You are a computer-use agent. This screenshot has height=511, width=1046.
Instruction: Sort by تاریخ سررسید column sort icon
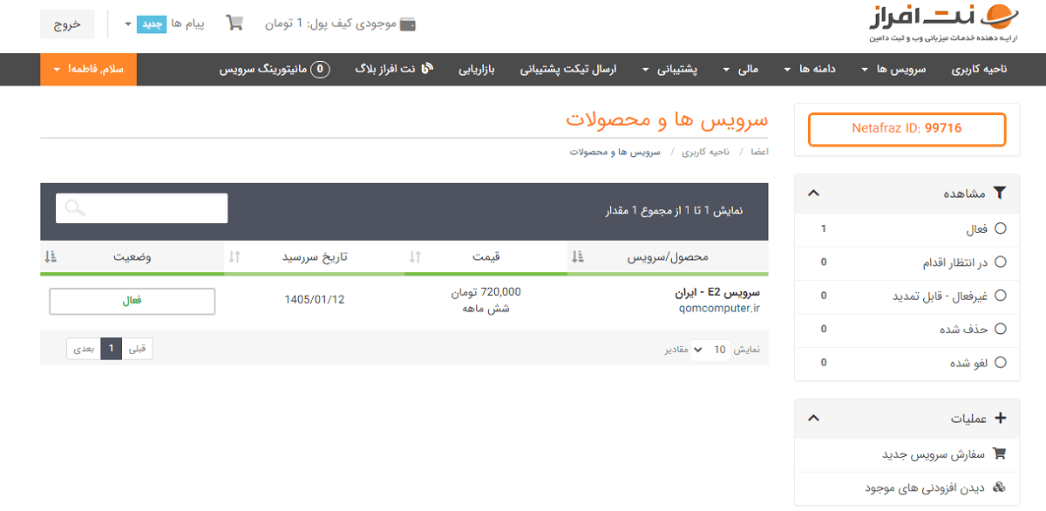[x=234, y=257]
